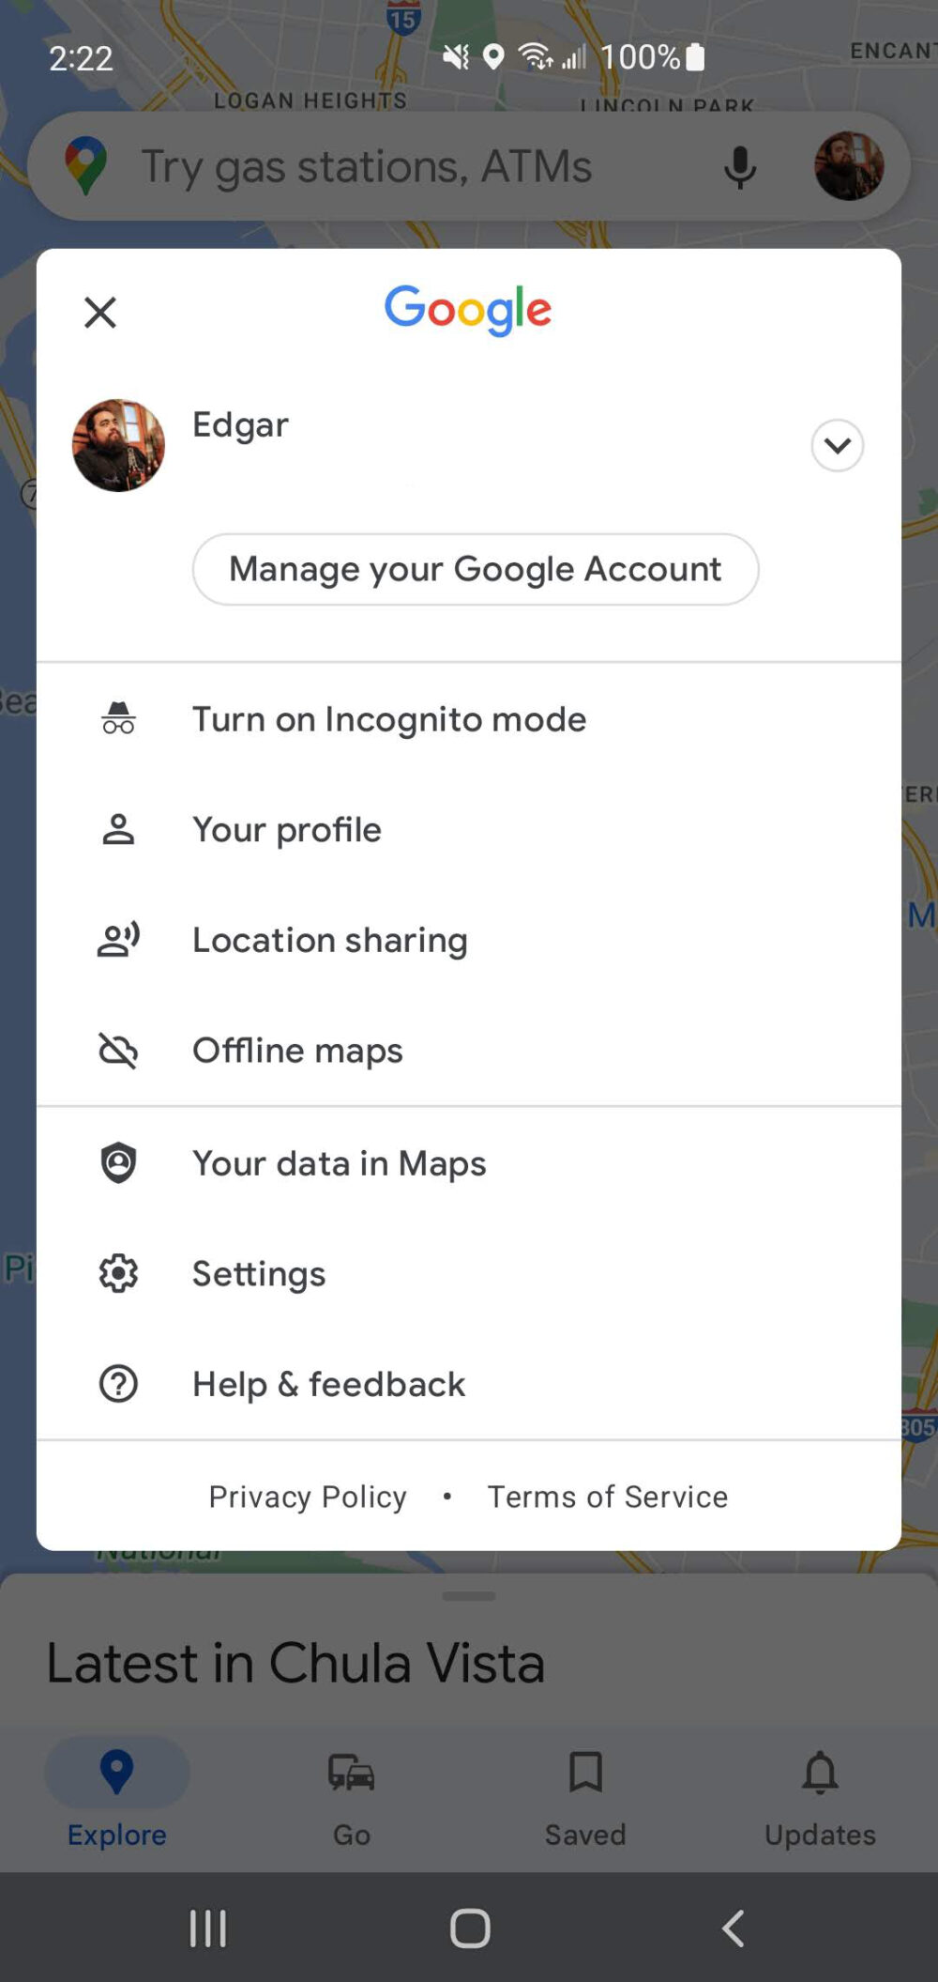938x1982 pixels.
Task: Open the Terms of Service link
Action: point(607,1497)
